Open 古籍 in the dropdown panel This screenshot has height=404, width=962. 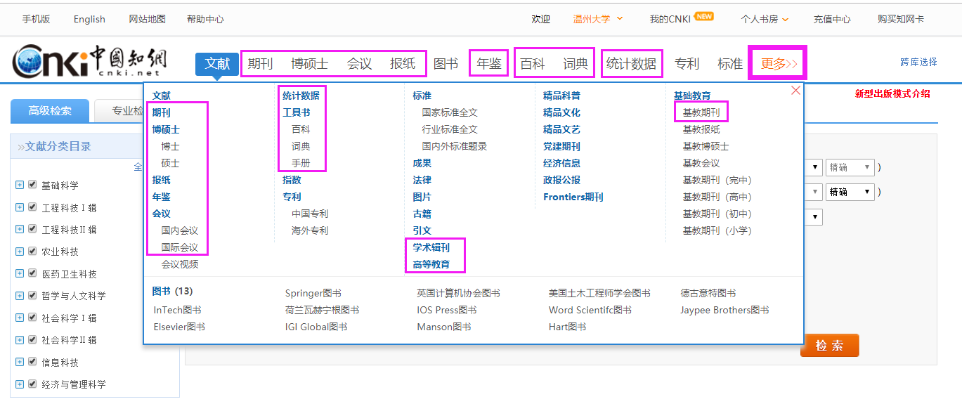pyautogui.click(x=422, y=214)
